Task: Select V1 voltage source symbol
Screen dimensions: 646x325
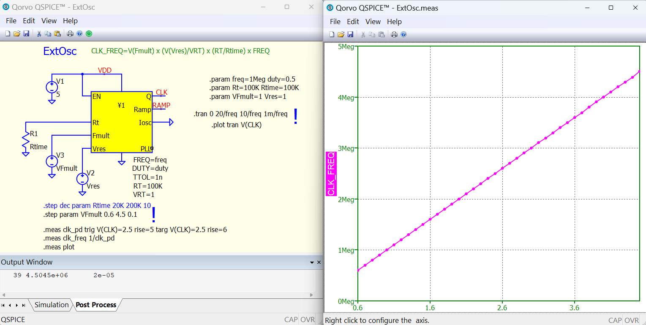Action: click(x=52, y=87)
